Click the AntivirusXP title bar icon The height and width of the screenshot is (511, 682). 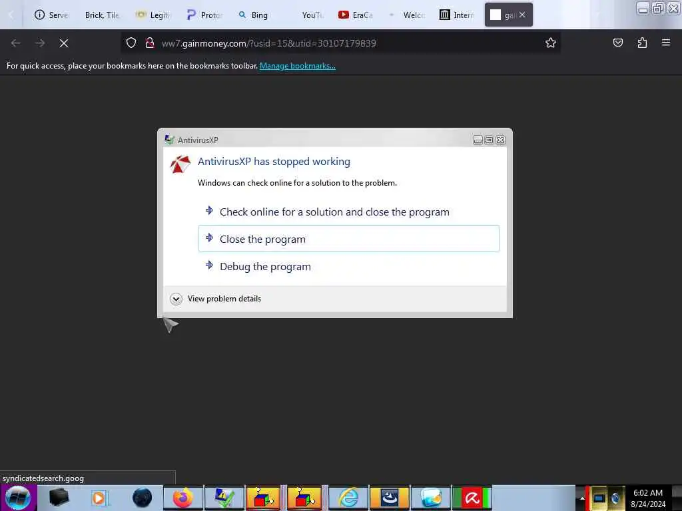(169, 140)
